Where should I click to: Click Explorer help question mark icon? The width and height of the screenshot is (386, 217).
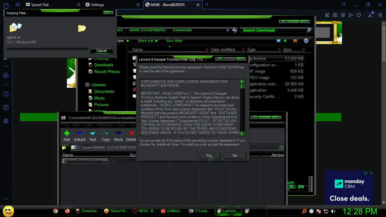(306, 41)
